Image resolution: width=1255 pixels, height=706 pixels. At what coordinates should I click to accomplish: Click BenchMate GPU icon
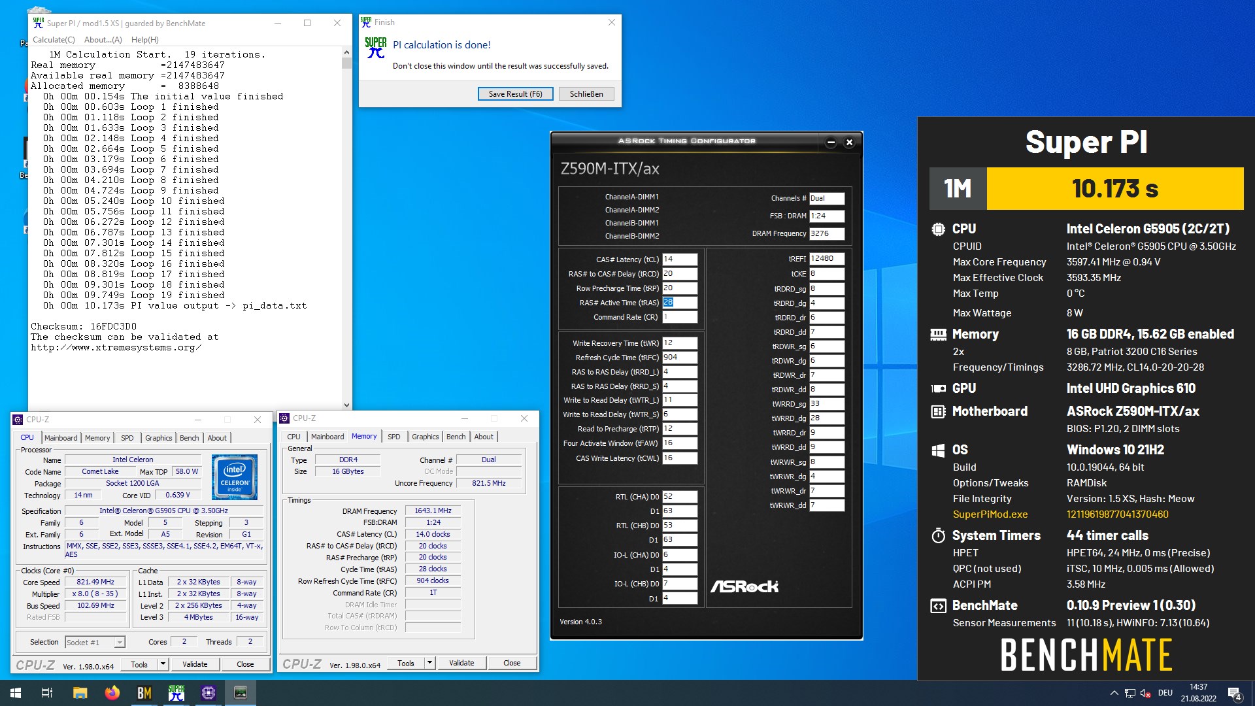click(x=938, y=388)
